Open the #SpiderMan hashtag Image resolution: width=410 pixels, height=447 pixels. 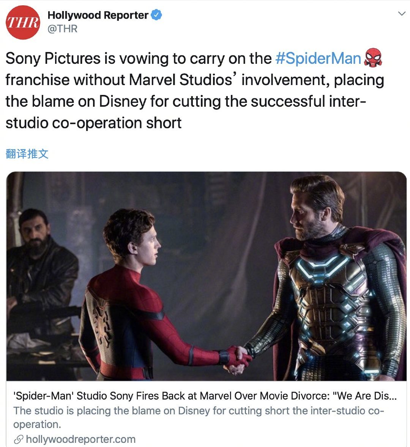coord(318,58)
